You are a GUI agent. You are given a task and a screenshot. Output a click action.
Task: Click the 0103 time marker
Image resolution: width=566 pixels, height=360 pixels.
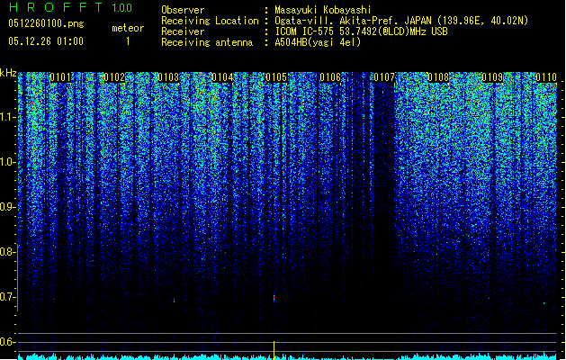coord(168,77)
